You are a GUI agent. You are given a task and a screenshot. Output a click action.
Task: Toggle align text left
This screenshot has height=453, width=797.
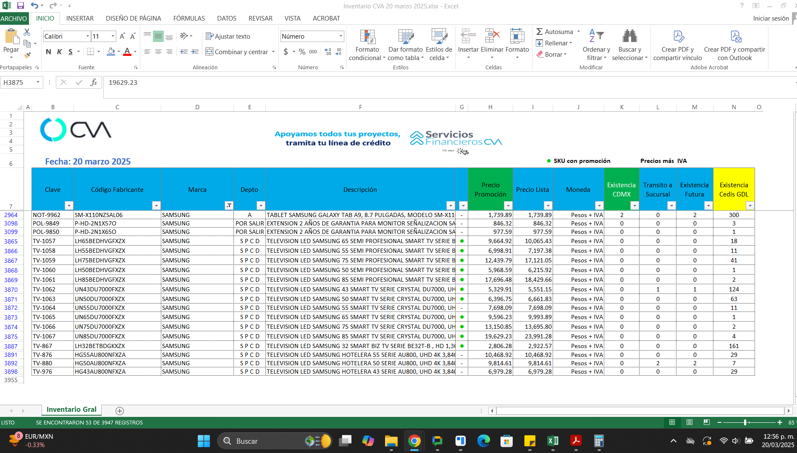147,52
